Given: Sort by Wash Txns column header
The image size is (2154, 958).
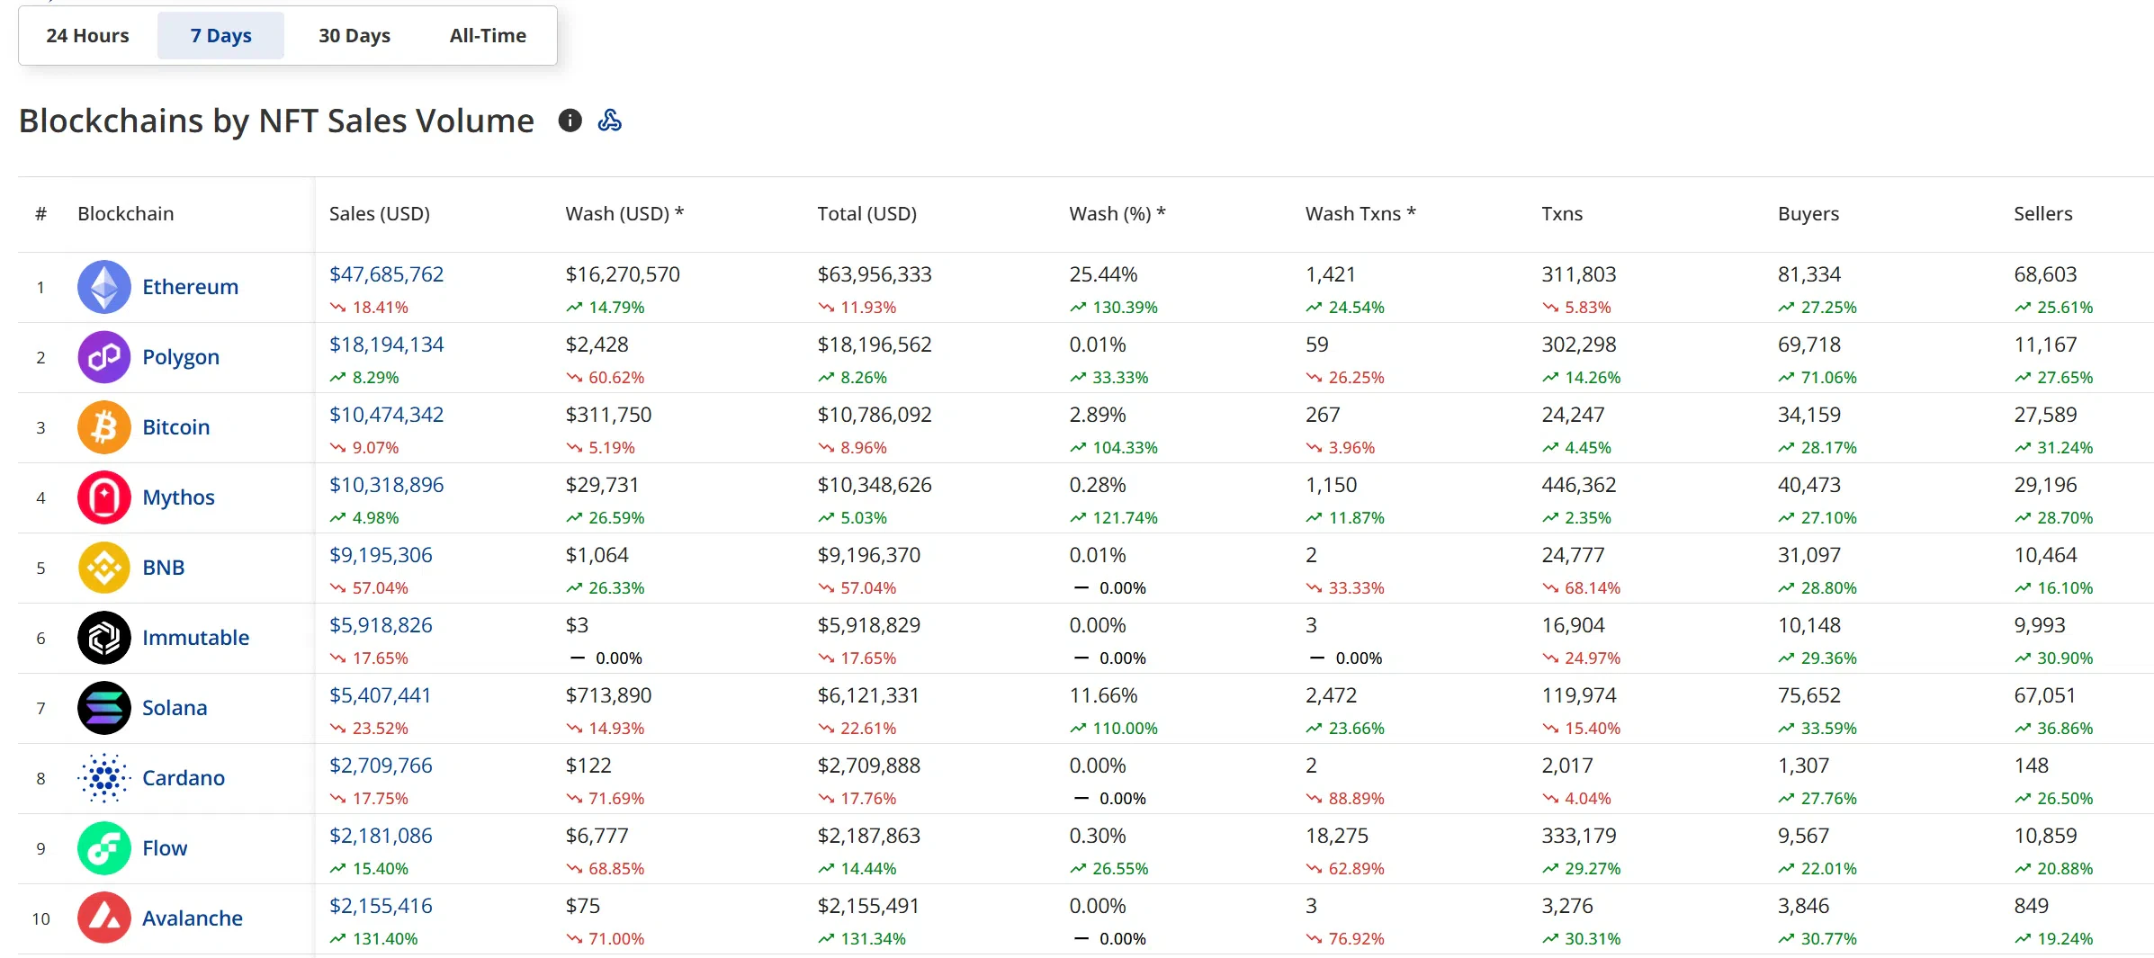Looking at the screenshot, I should [x=1360, y=214].
